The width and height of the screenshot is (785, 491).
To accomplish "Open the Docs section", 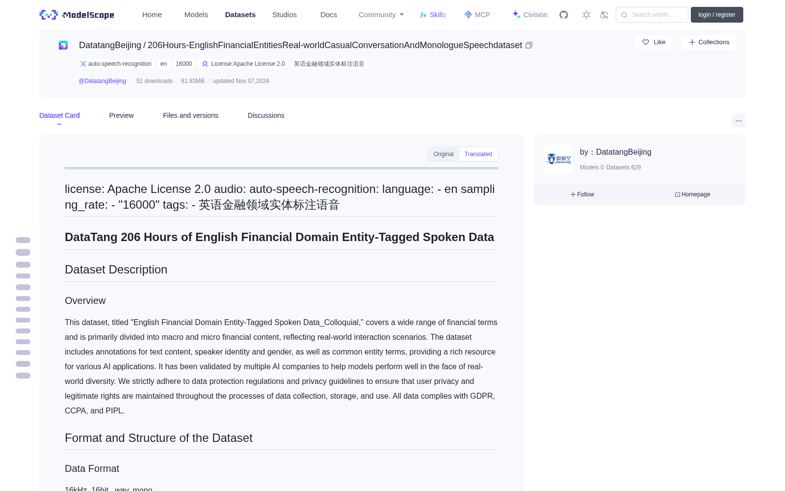I will tap(329, 15).
